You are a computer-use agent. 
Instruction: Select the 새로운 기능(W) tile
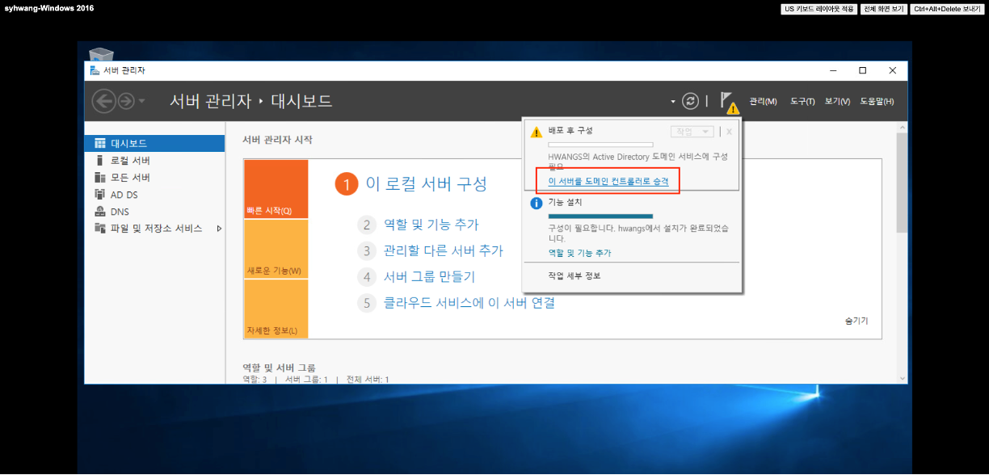pyautogui.click(x=276, y=249)
